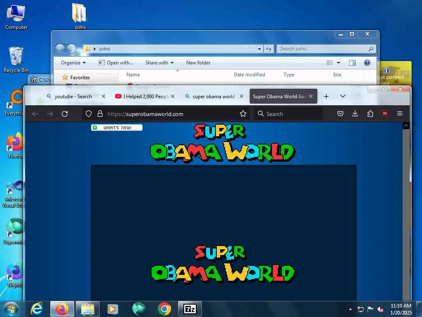This screenshot has width=422, height=317.
Task: Select Favorites in Explorer navigation pane
Action: coord(80,77)
